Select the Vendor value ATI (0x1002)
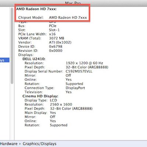The height and width of the screenshot is (147, 147). click(x=60, y=42)
